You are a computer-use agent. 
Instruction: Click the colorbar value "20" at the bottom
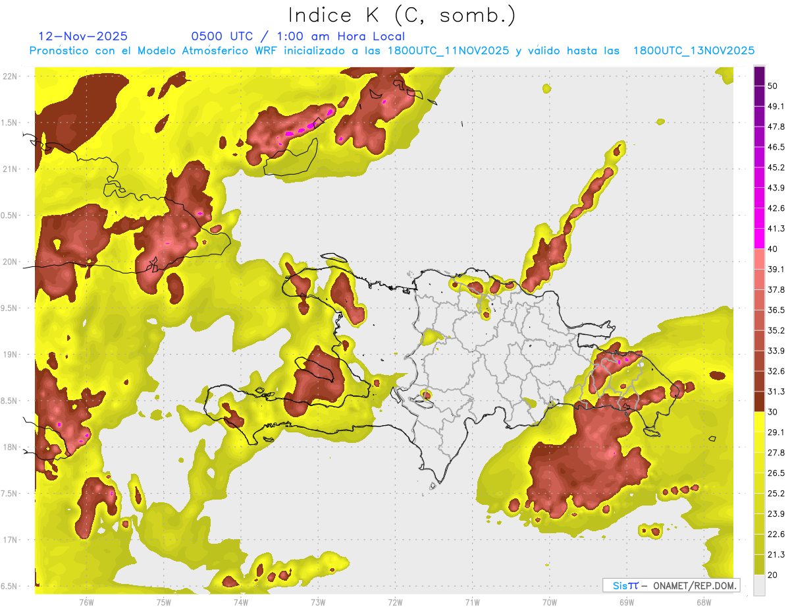click(x=773, y=575)
